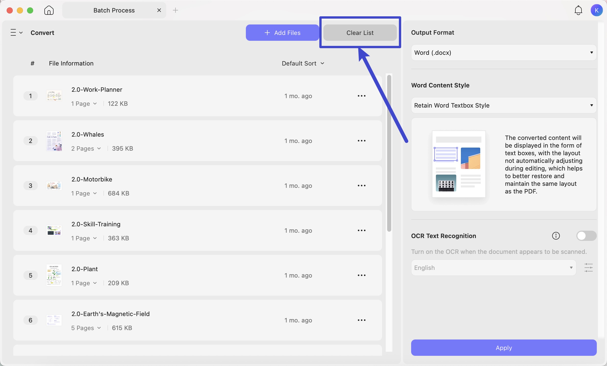This screenshot has height=366, width=607.
Task: Click the 2.0-Skill-Training thumbnail
Action: (54, 230)
